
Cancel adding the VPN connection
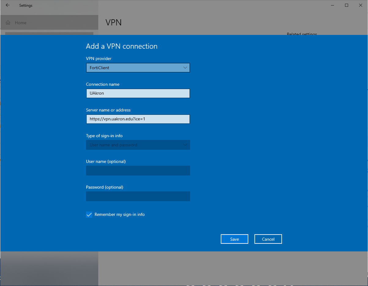pos(268,239)
